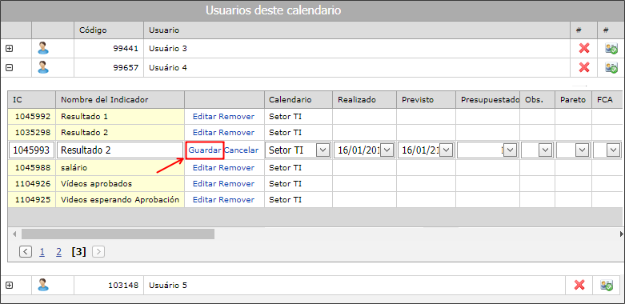Viewport: 625px width, 304px height.
Task: Click Editar for indicator 1035298
Action: pos(205,132)
